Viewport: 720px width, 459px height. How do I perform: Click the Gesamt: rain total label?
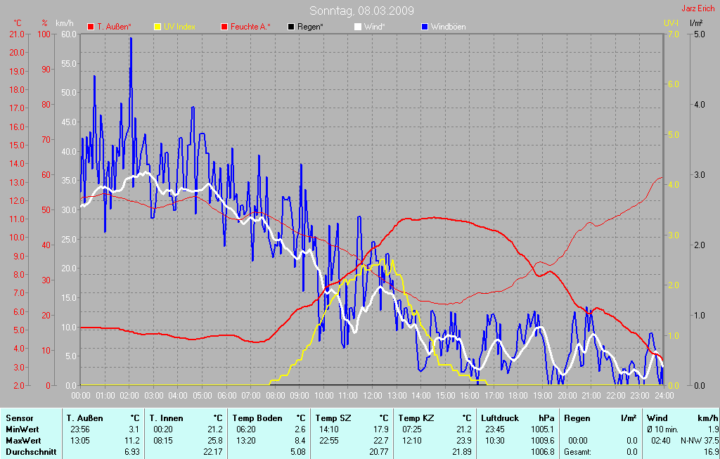coord(578,452)
